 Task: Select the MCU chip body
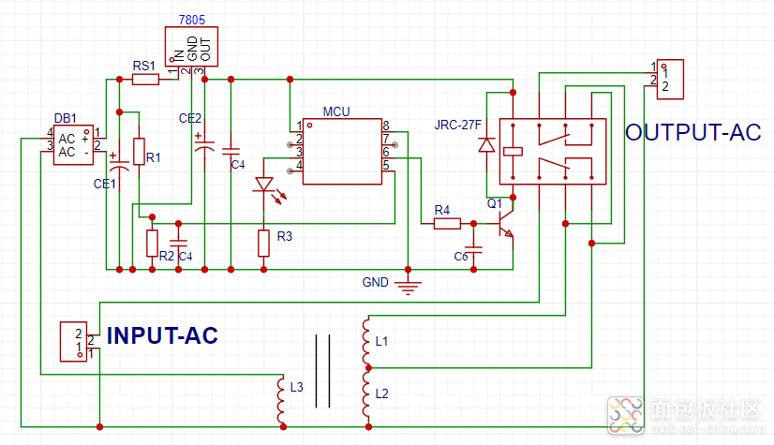point(342,152)
